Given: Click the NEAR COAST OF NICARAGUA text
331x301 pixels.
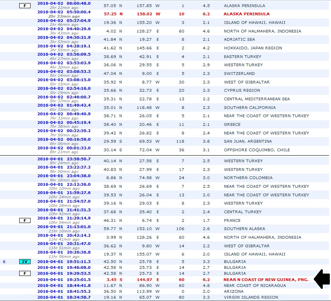Looking at the screenshot, I should (255, 286).
